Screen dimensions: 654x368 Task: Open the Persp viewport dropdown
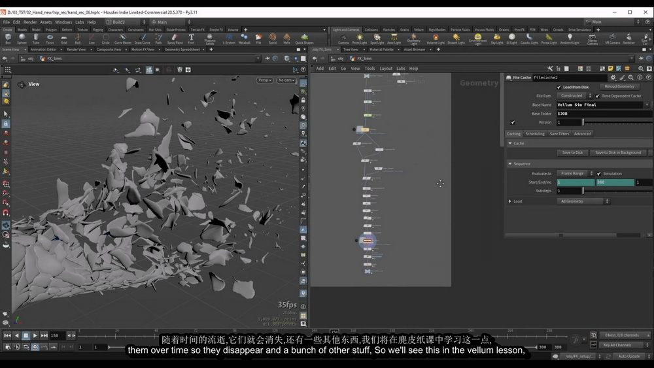pyautogui.click(x=264, y=80)
